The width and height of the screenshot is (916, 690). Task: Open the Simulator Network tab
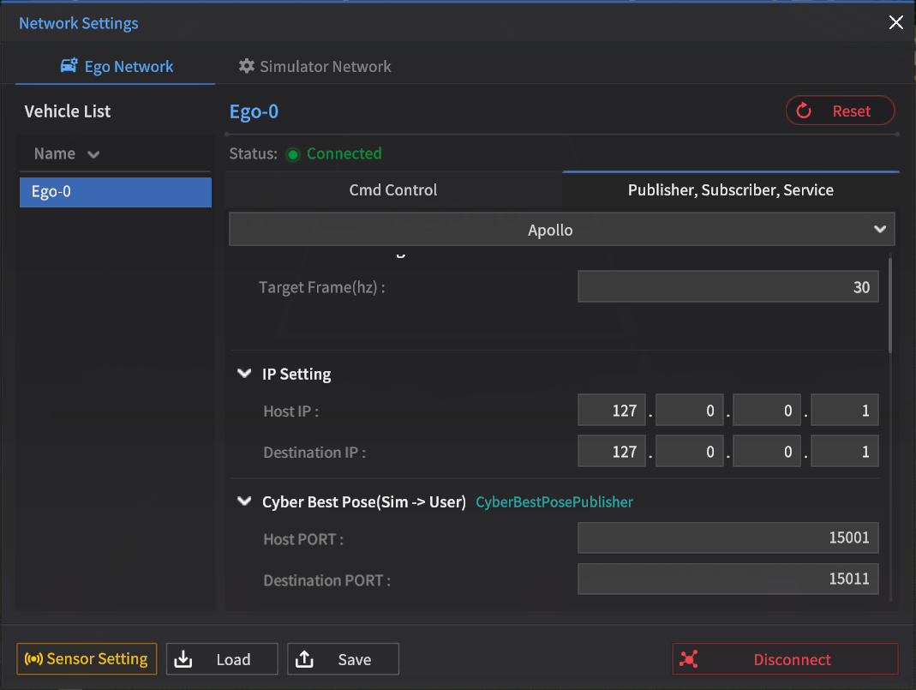314,66
